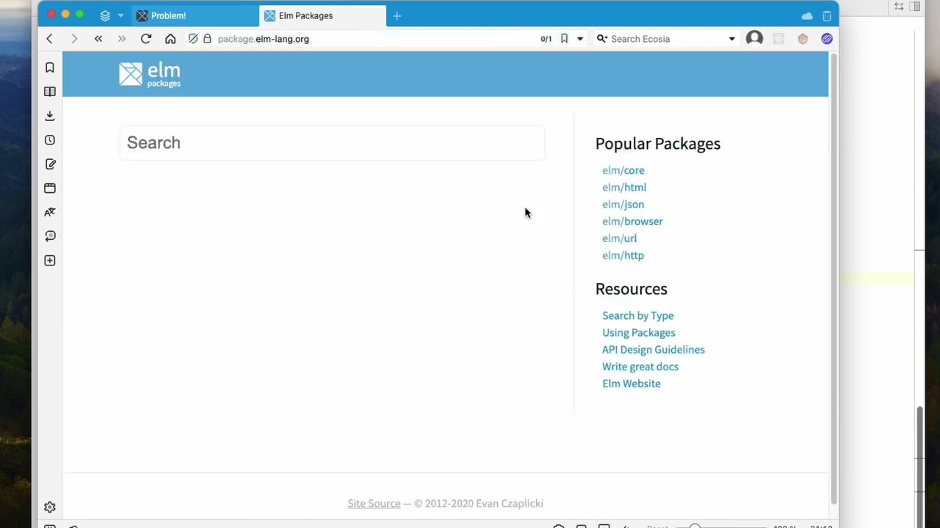Open the Sessions panel icon
Image resolution: width=940 pixels, height=528 pixels.
click(50, 236)
